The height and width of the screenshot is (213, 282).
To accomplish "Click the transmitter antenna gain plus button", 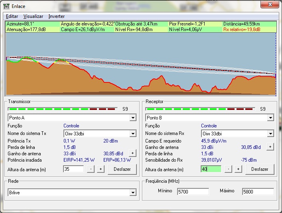I will pos(132,153).
